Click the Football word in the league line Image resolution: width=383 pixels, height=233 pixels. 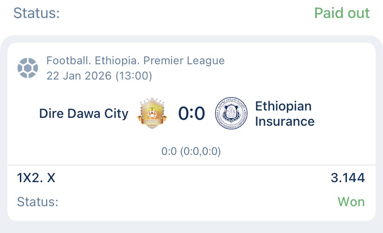65,61
